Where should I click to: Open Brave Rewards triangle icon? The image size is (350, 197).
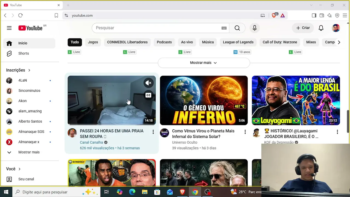283,16
